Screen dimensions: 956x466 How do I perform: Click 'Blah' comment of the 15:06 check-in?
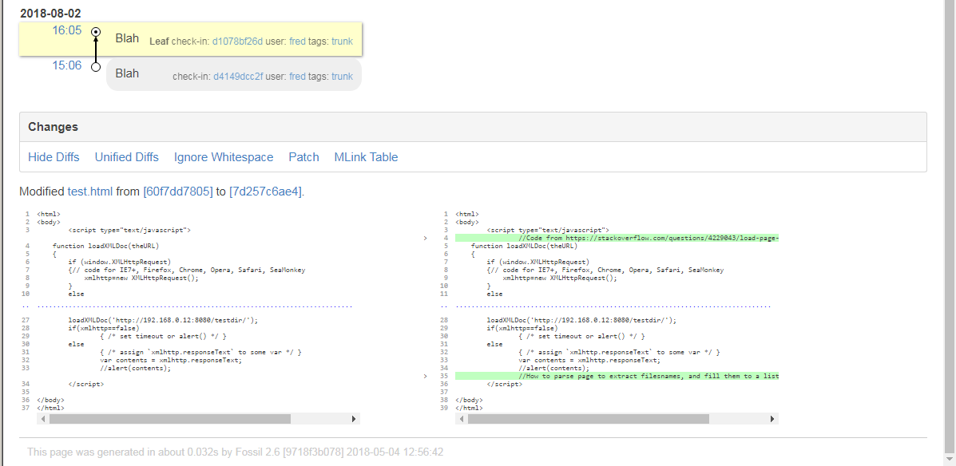(x=127, y=73)
